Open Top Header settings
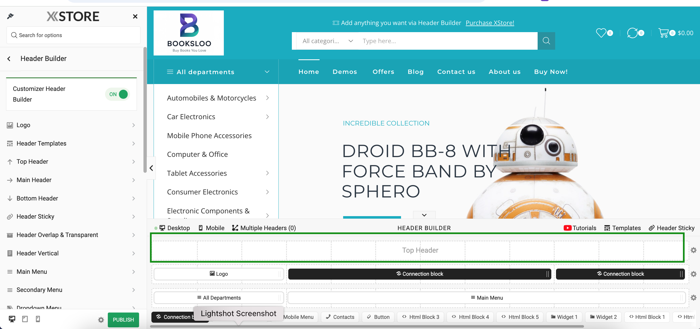Screen dimensions: 700x329 click(x=71, y=161)
